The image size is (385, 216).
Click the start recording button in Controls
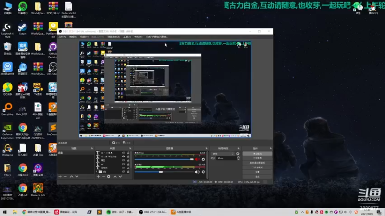[257, 158]
